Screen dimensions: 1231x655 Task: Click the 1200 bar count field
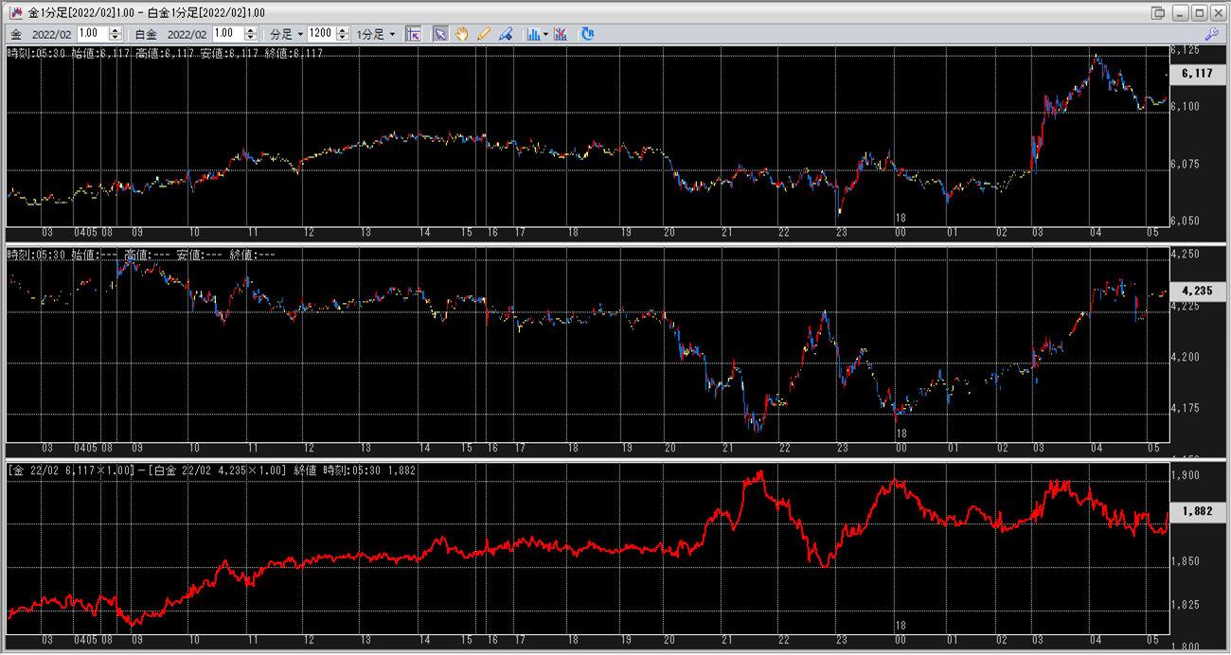click(x=321, y=34)
